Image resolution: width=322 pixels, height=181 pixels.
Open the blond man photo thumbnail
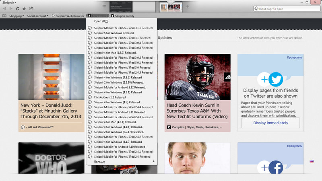198,158
